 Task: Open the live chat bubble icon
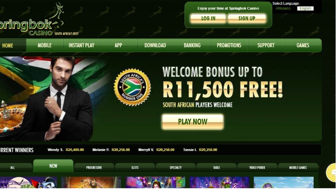331,173
